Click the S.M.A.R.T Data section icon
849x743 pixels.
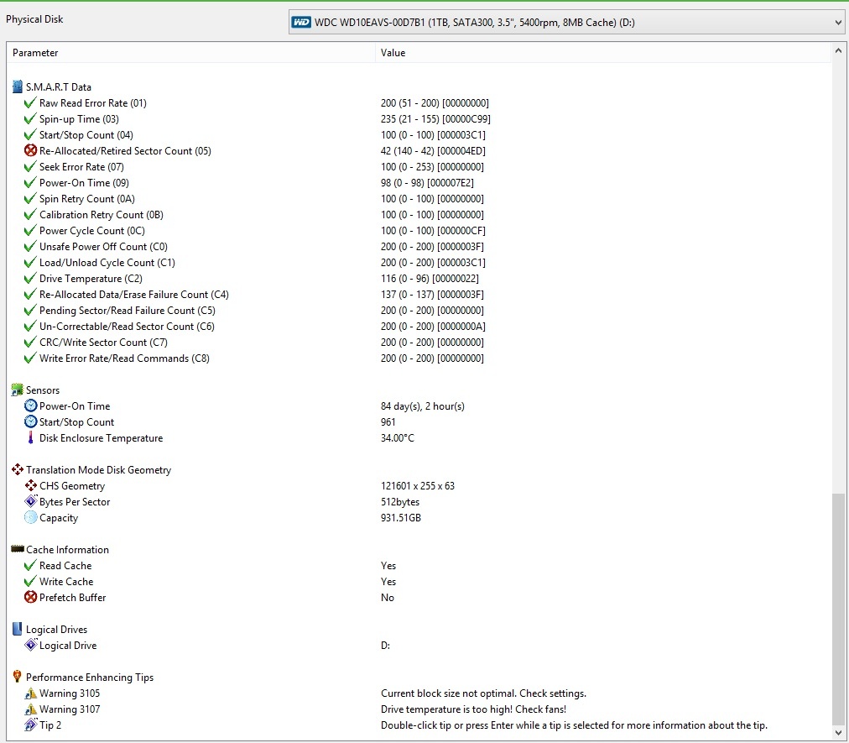pyautogui.click(x=15, y=86)
